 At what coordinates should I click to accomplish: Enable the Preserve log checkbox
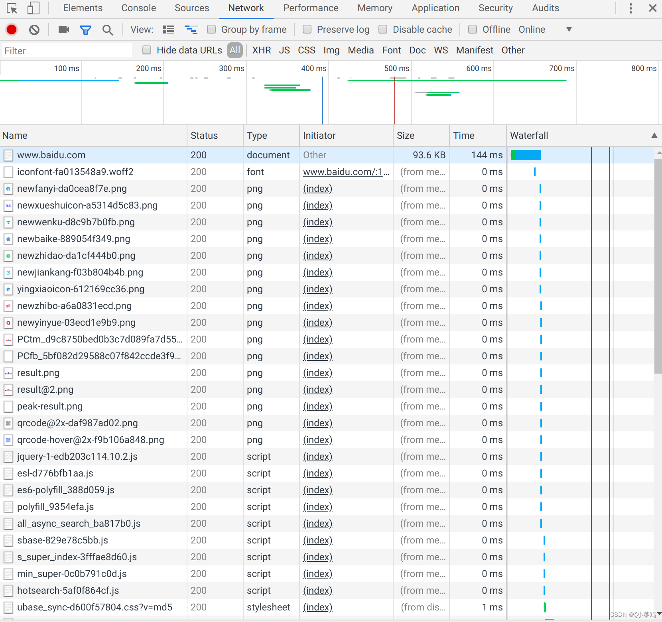point(307,30)
